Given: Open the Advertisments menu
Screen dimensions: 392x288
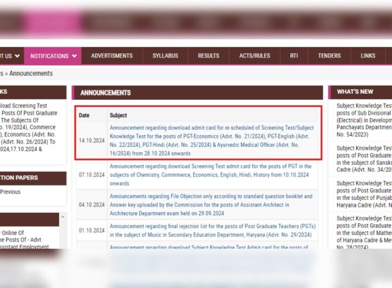Looking at the screenshot, I should 112,56.
